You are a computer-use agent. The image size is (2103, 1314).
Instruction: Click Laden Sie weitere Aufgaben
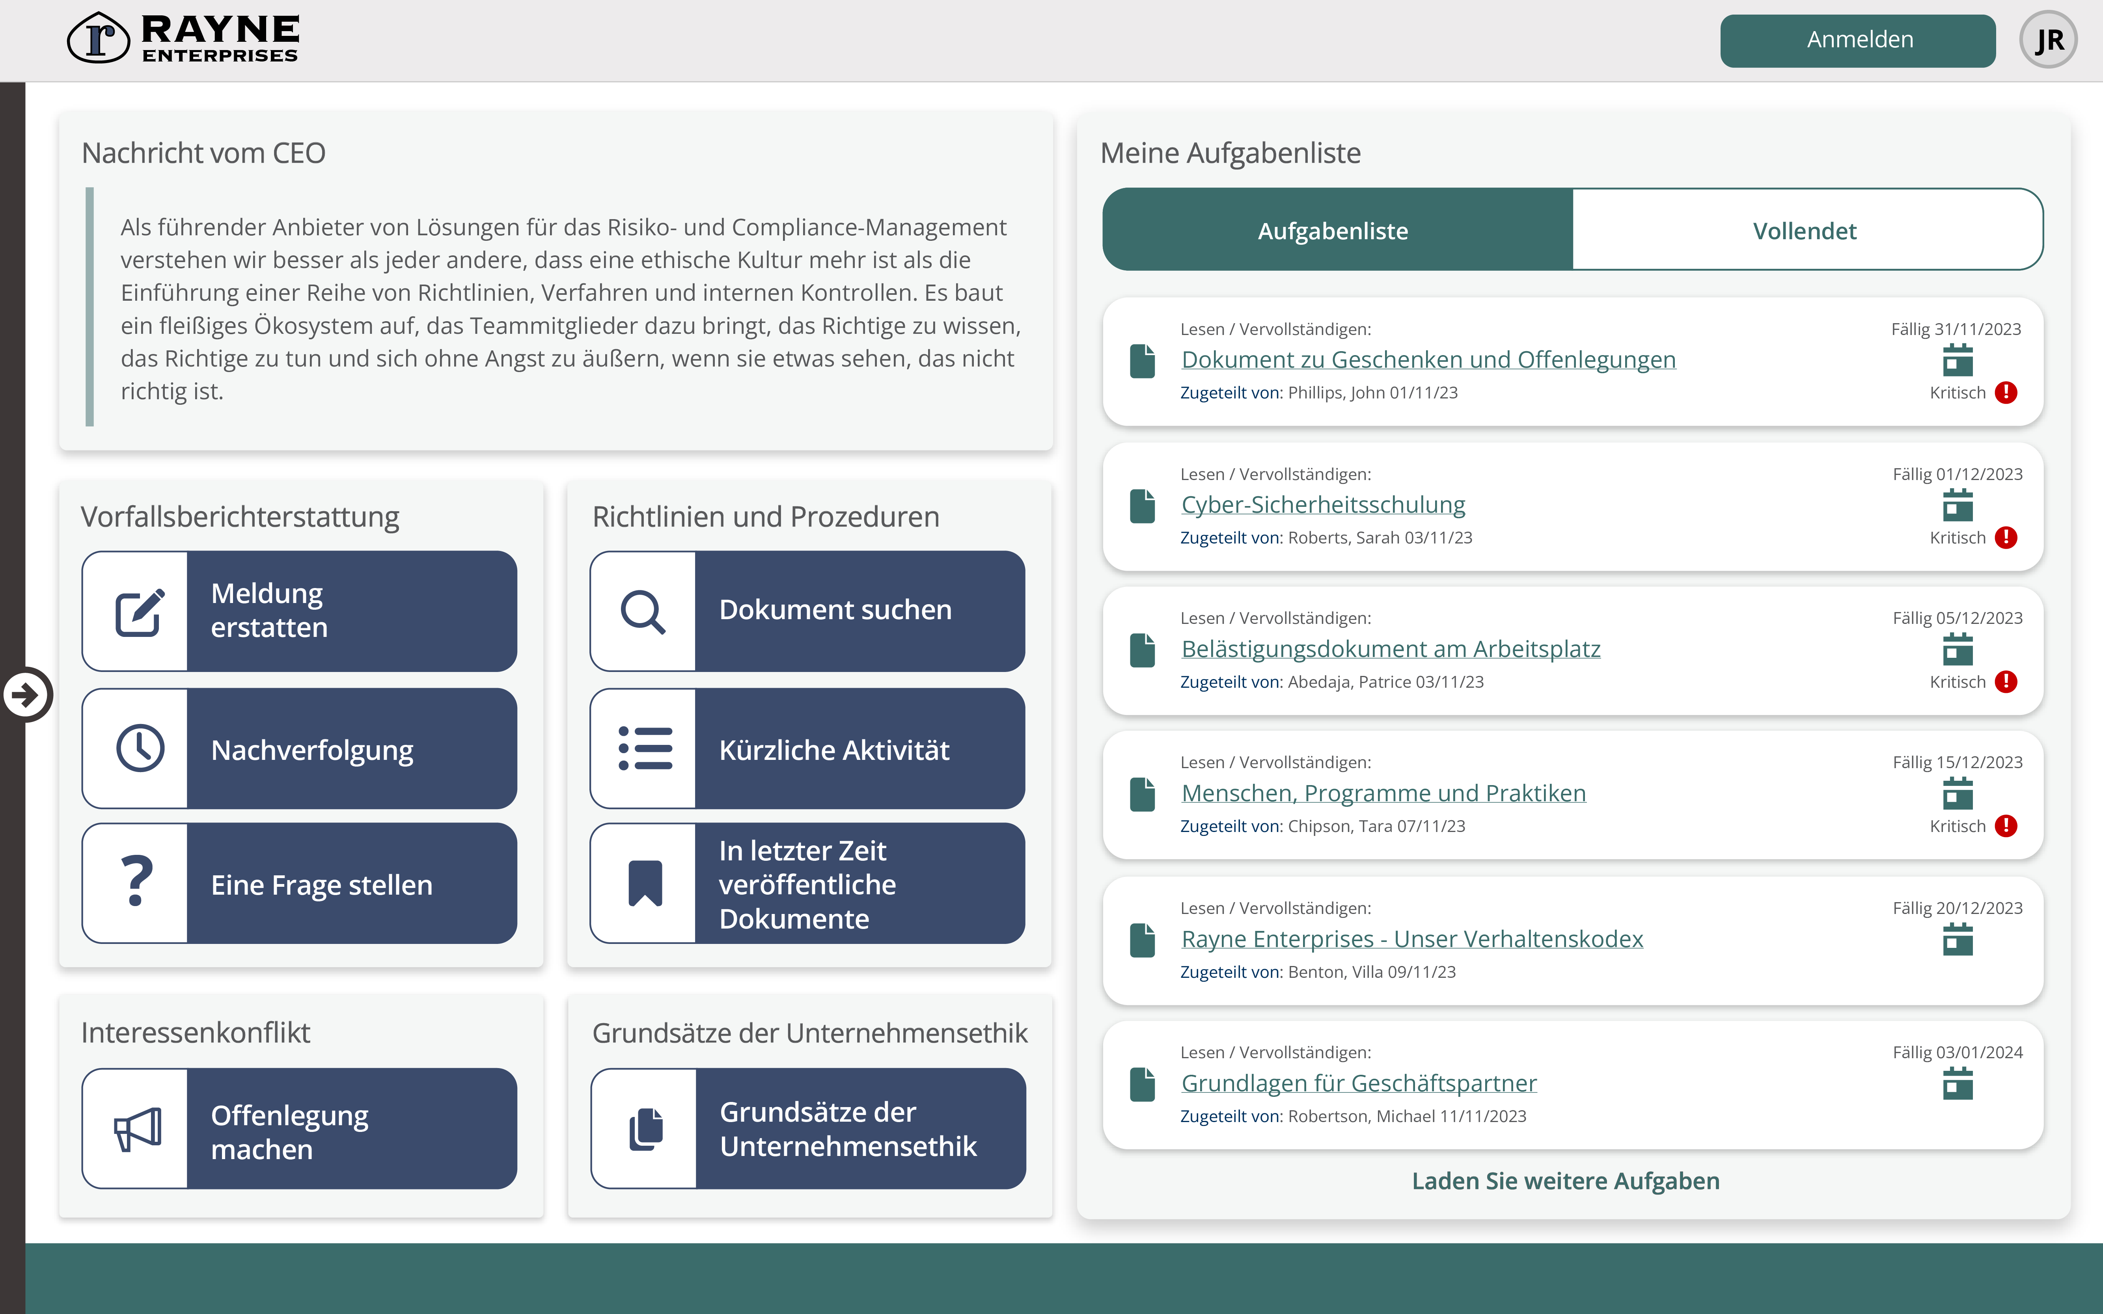point(1565,1181)
